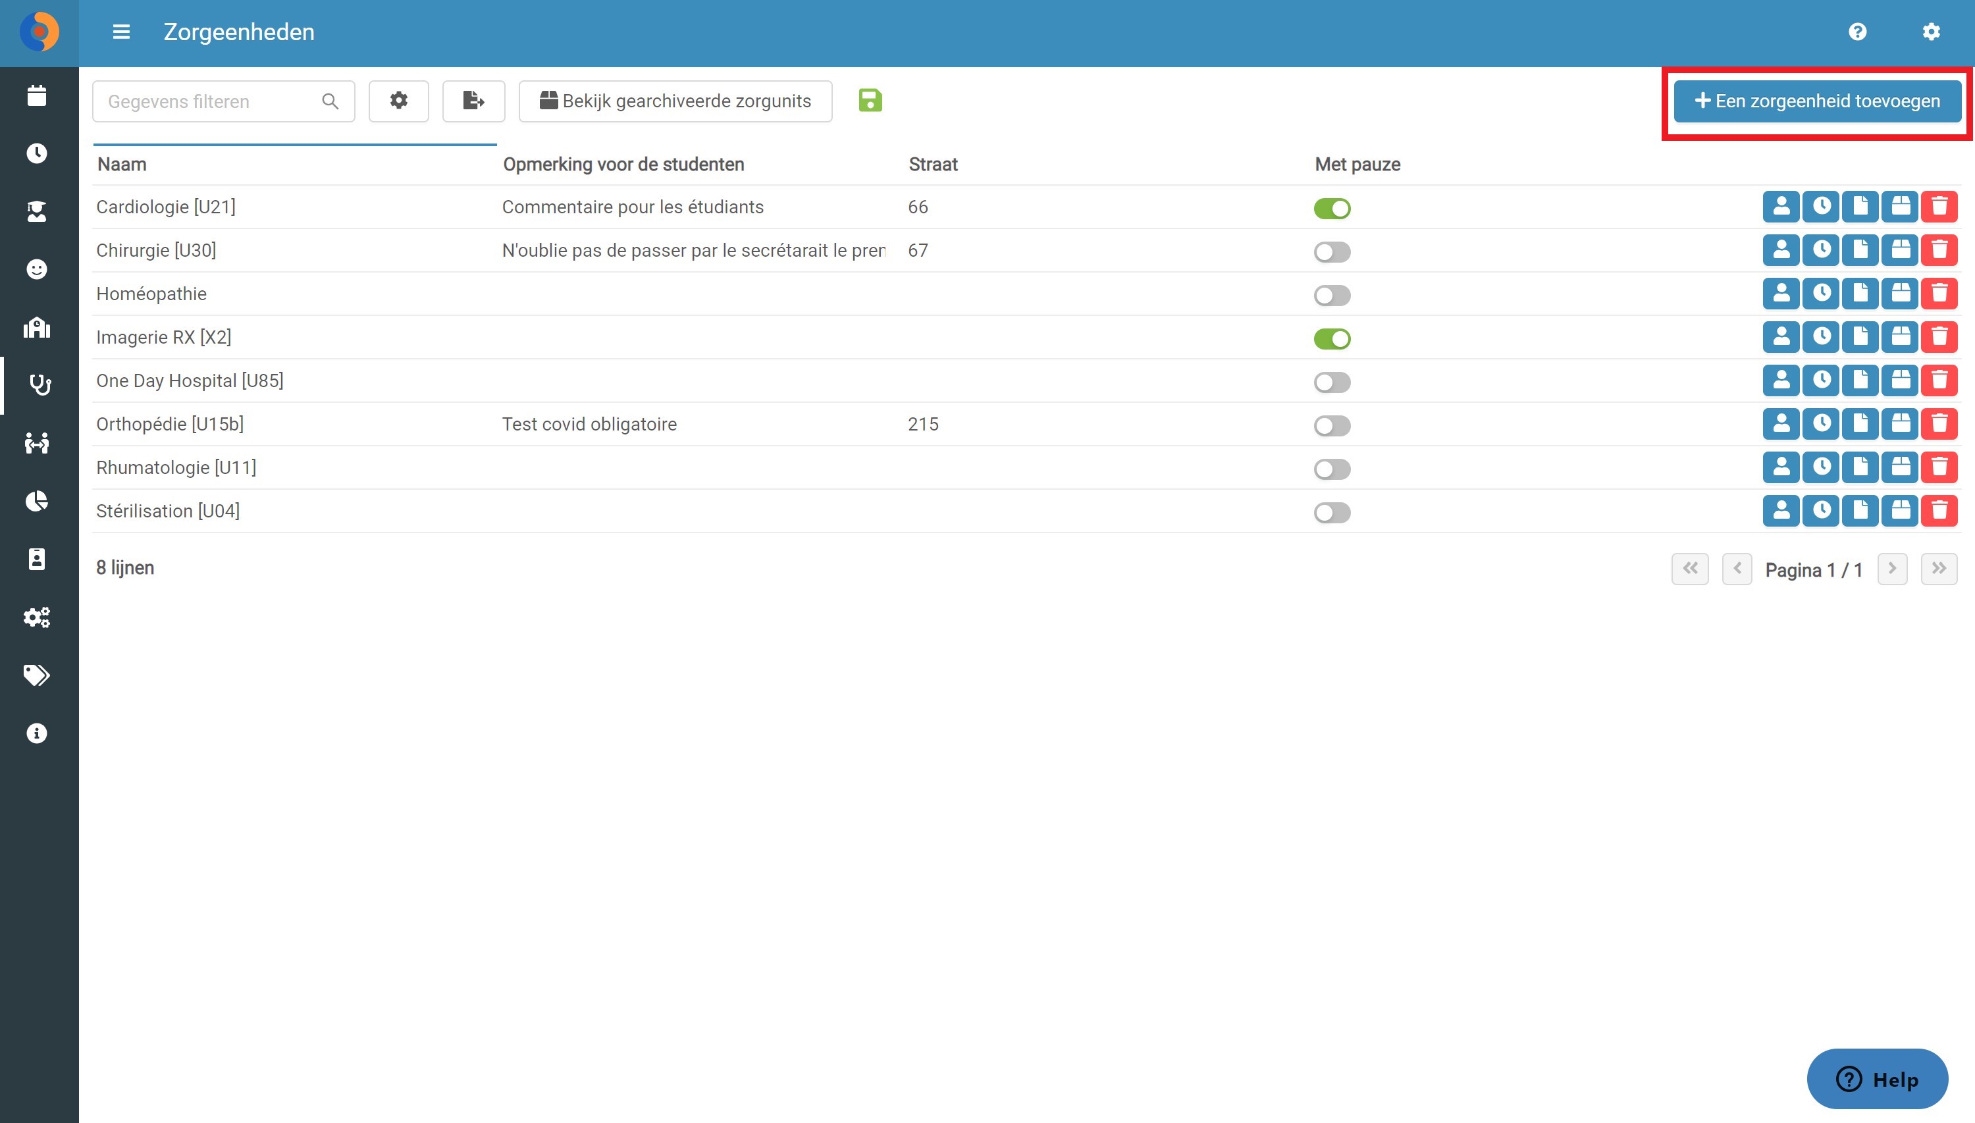Click the green save icon
This screenshot has height=1123, width=1975.
tap(870, 100)
